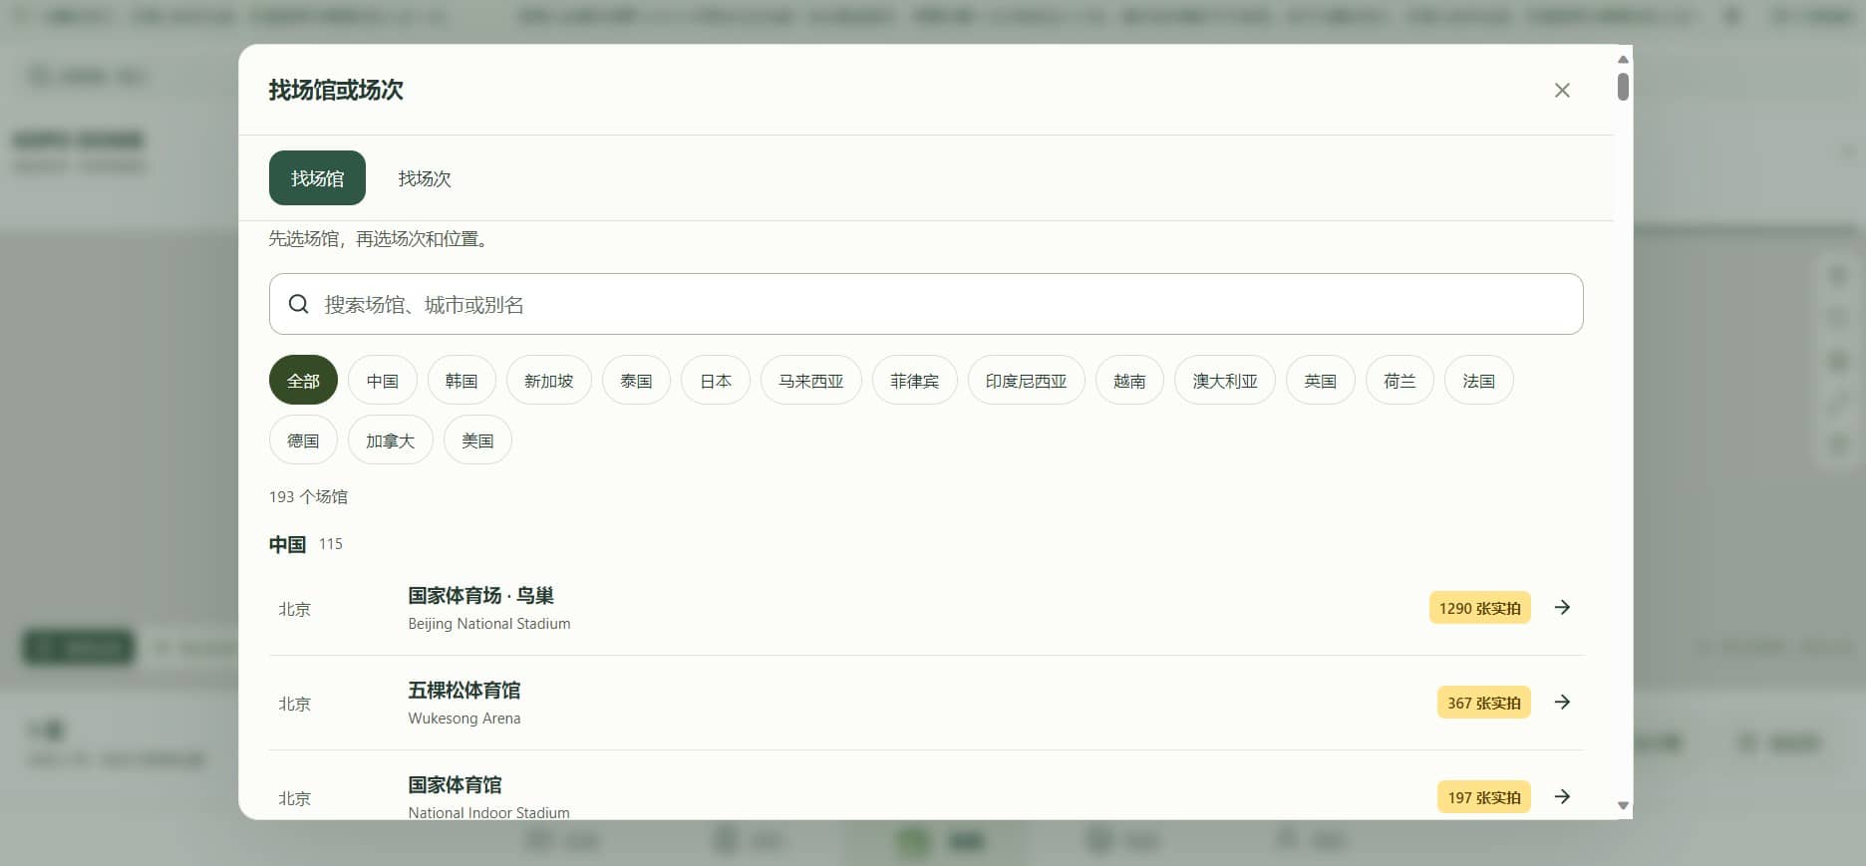
Task: Click the 197 张实拍 badge
Action: [x=1483, y=797]
